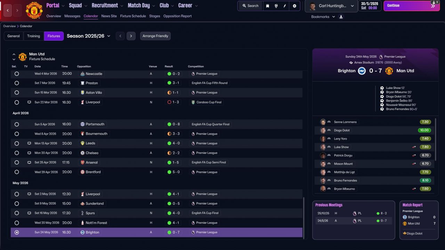Click the Continue button

click(411, 6)
